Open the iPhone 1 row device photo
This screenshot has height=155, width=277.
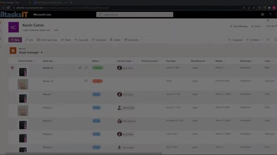23,98
